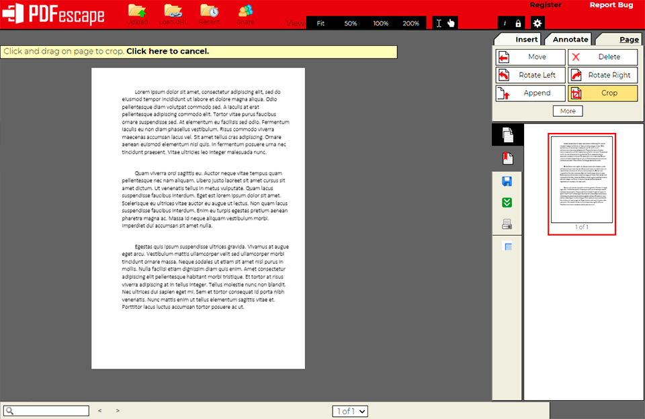The width and height of the screenshot is (645, 419).
Task: Click the lock security icon
Action: coord(518,23)
